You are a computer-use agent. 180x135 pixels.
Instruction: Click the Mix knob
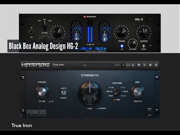coord(137,92)
